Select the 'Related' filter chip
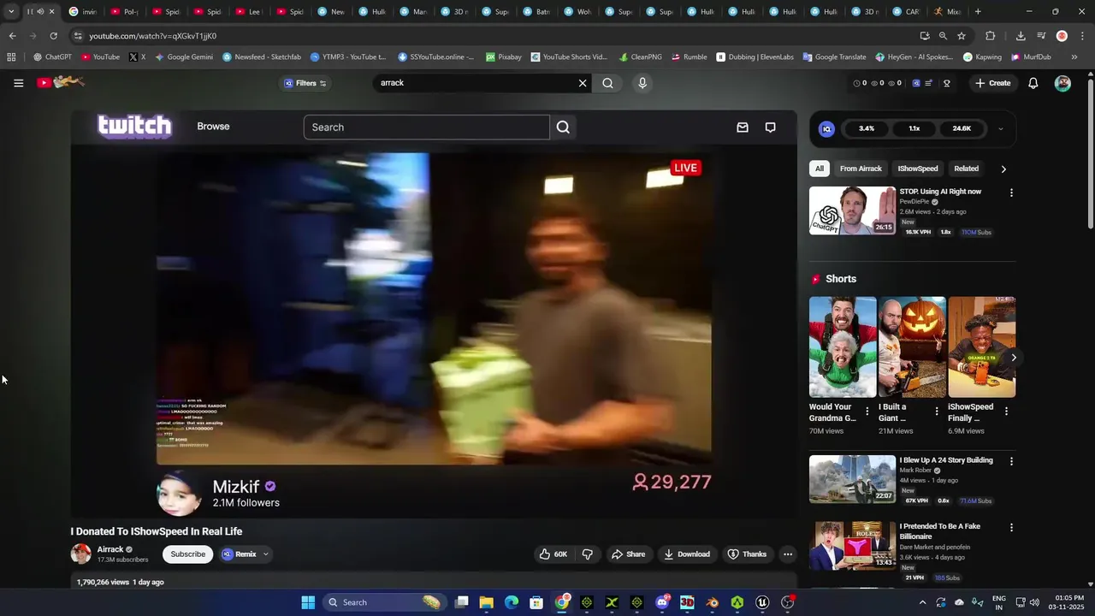 point(967,169)
